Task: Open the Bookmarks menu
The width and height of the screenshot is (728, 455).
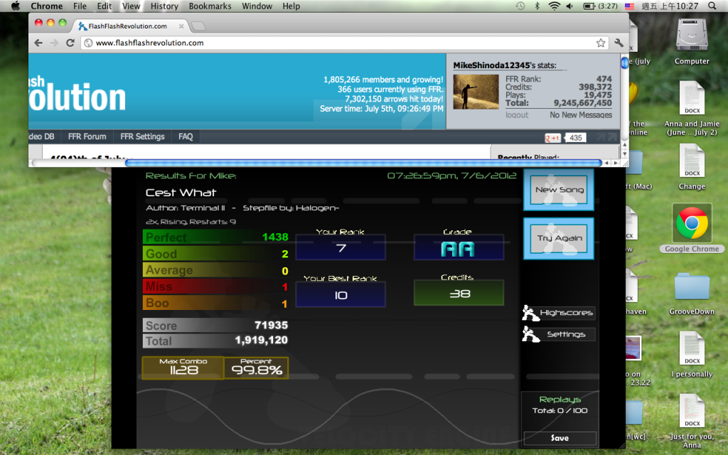Action: point(210,6)
